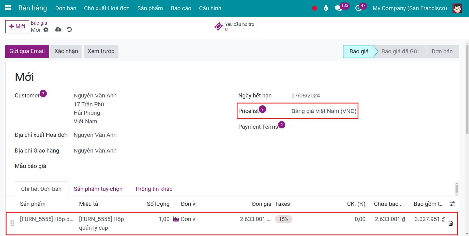
Task: Switch to Thông tin khác tab
Action: click(x=154, y=189)
